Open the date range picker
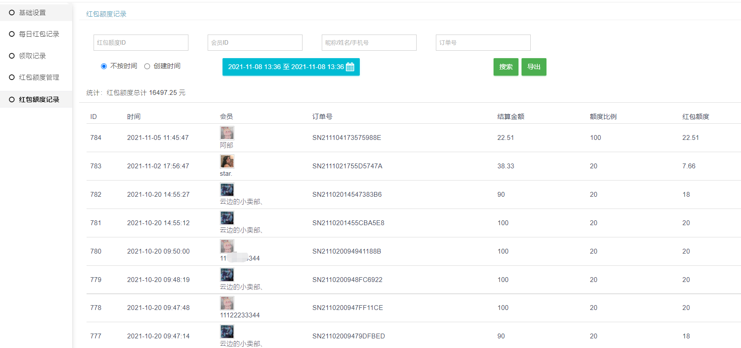The image size is (741, 348). tap(286, 67)
